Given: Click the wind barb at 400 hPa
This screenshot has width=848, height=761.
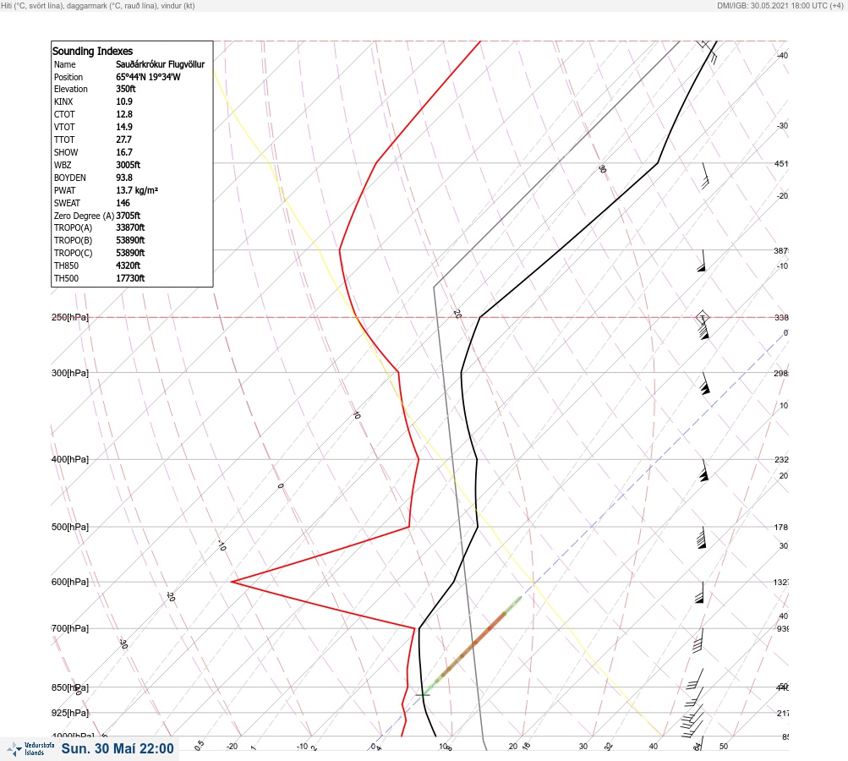Looking at the screenshot, I should click(x=703, y=471).
